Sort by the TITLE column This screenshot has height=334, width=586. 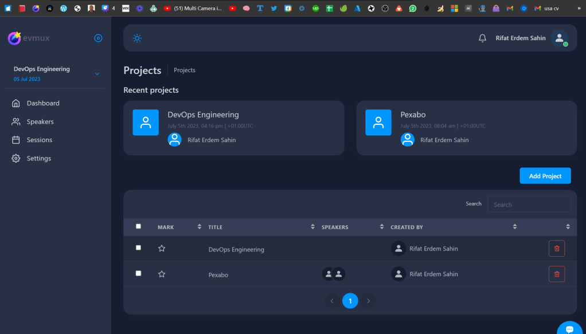pyautogui.click(x=312, y=227)
